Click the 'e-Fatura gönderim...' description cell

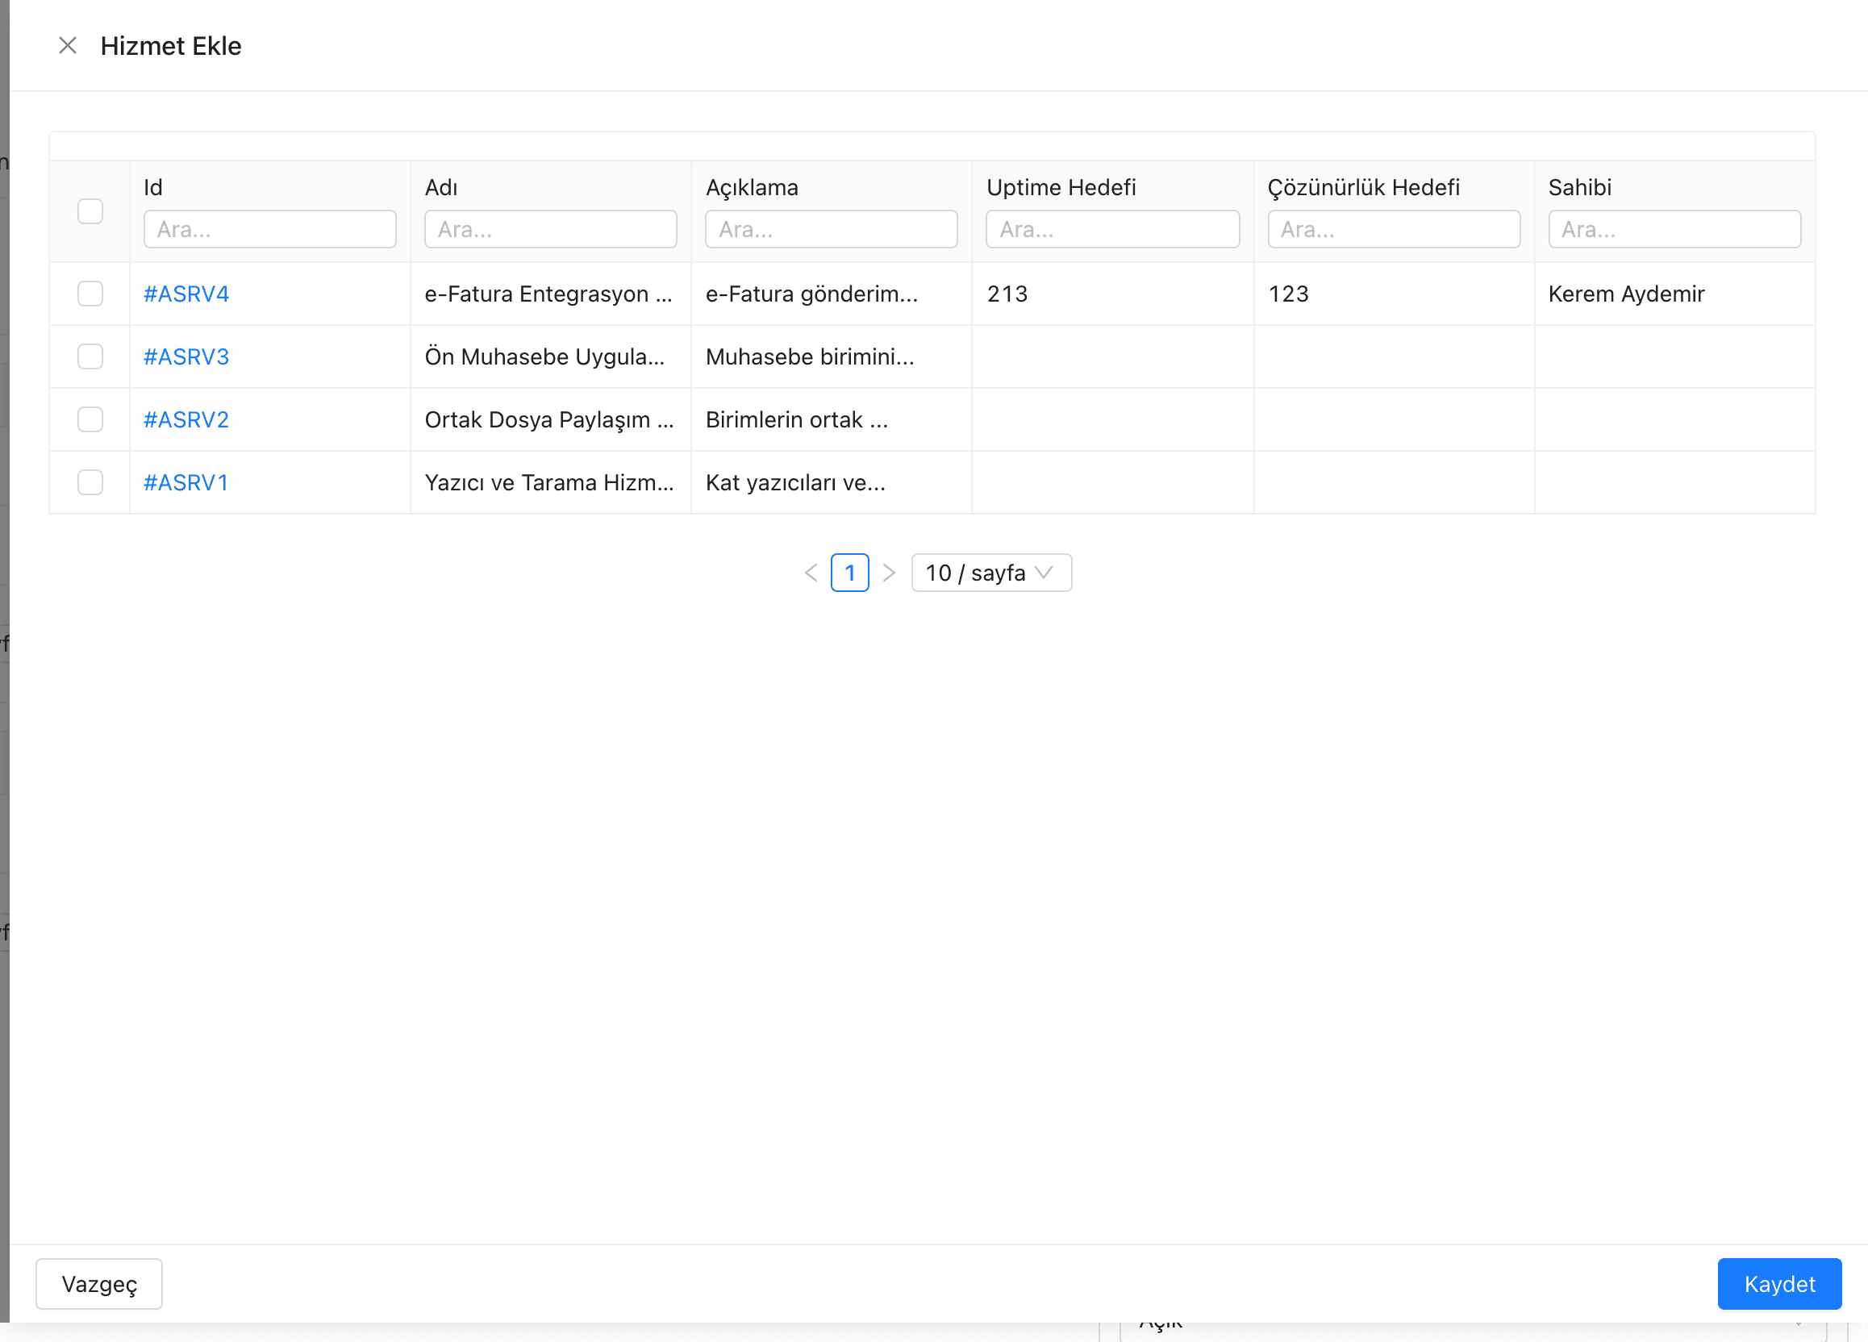[832, 294]
